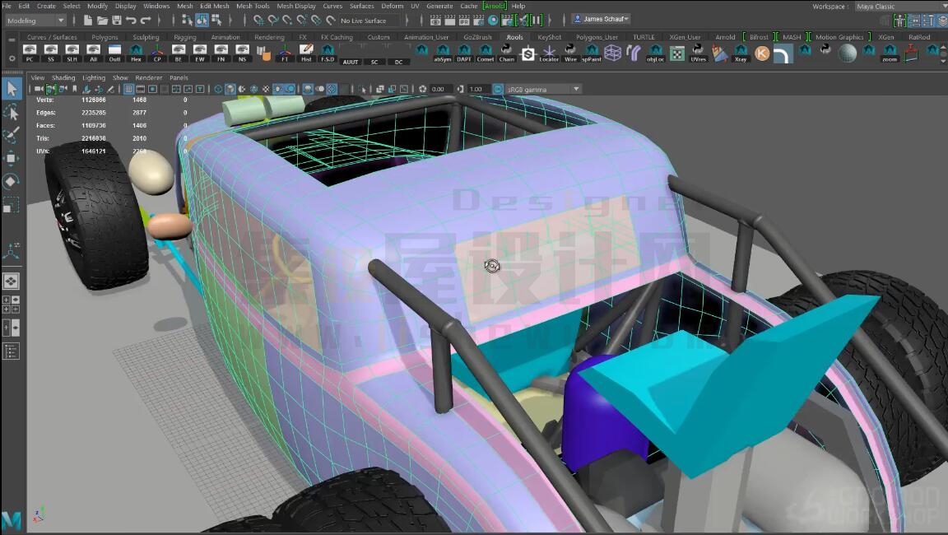Click the Locator shelf icon
This screenshot has width=948, height=535.
click(549, 53)
